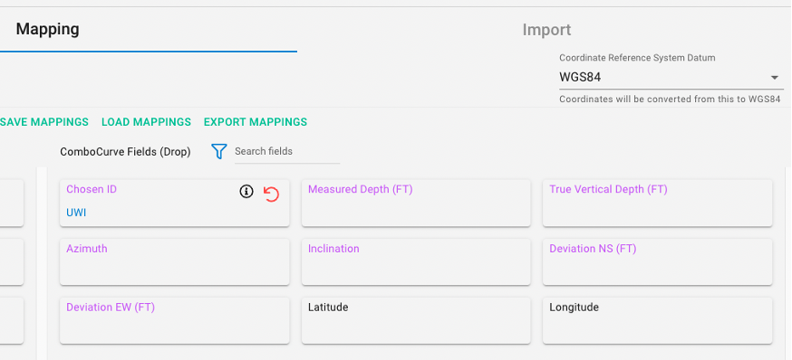The width and height of the screenshot is (792, 360).
Task: Expand the Coordinate Reference System Datum arrow
Action: point(774,78)
